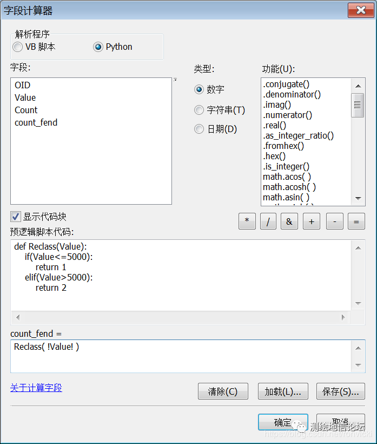This screenshot has height=444, width=377.
Task: Select the OID field
Action: tap(91, 85)
